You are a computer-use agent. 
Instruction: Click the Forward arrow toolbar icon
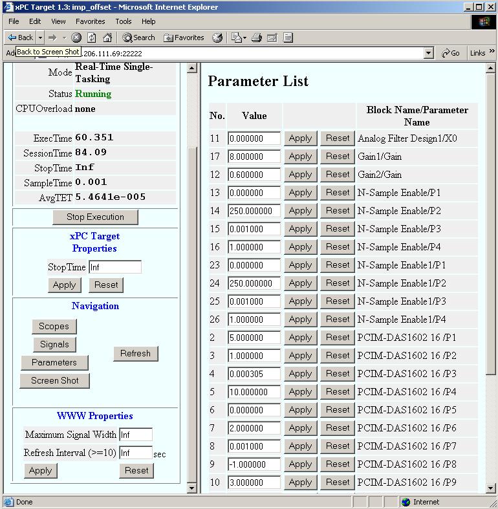(x=52, y=38)
